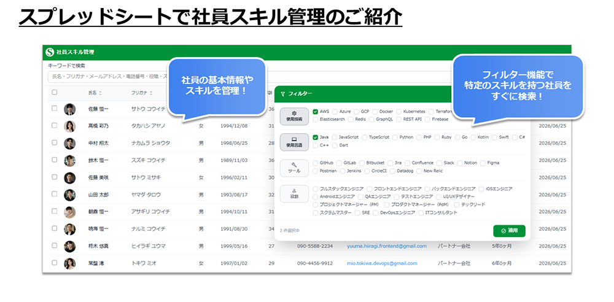
Task: Open 佐藤 美咲's avatar photo
Action: [x=70, y=178]
